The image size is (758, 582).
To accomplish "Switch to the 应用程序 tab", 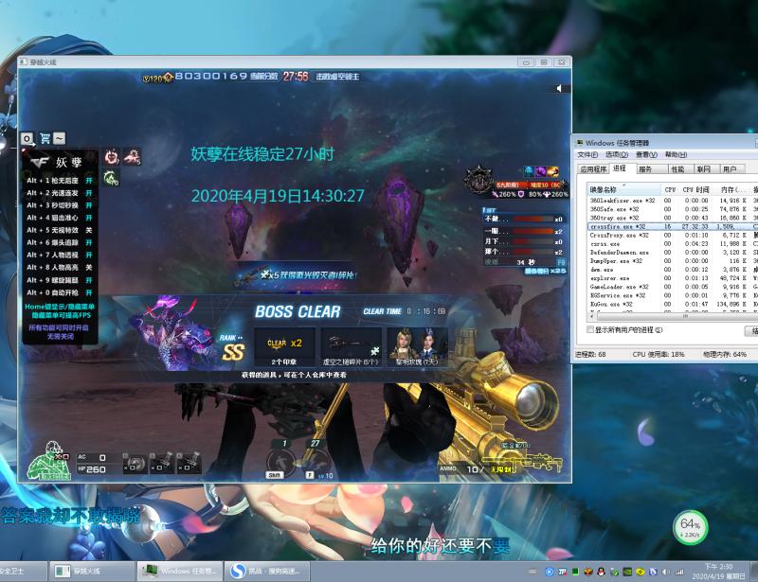I will click(x=594, y=169).
